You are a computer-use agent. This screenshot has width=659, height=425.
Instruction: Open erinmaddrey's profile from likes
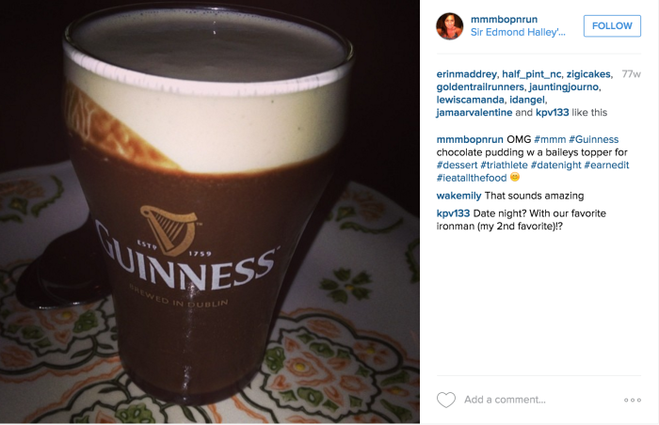click(x=467, y=74)
